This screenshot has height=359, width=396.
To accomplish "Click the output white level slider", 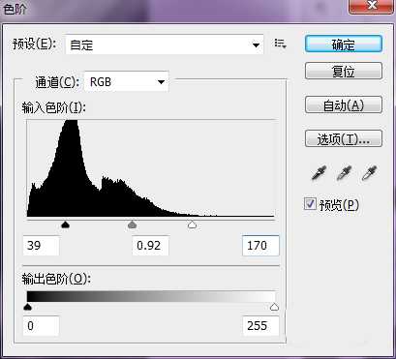I will point(274,307).
